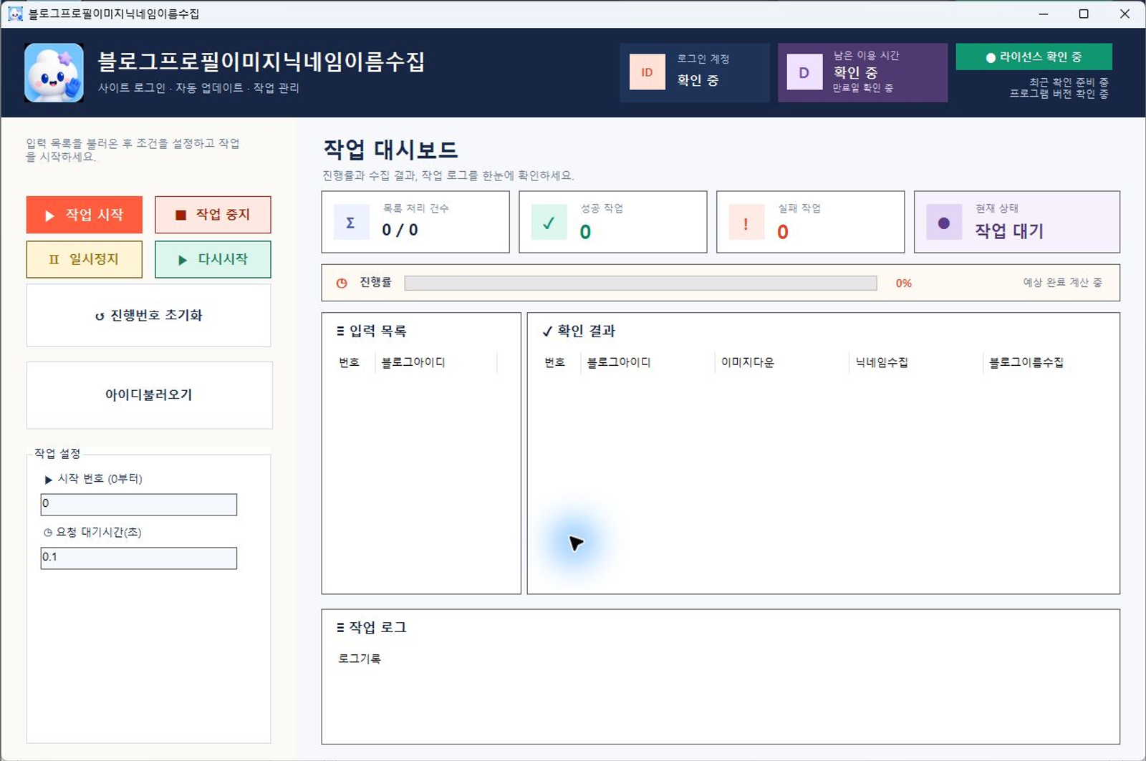The image size is (1146, 761).
Task: Click the progress bar track
Action: [x=640, y=283]
